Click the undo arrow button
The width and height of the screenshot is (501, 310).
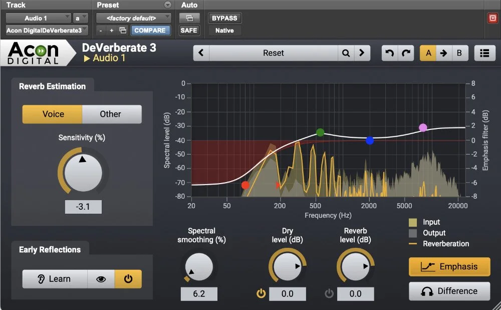389,53
